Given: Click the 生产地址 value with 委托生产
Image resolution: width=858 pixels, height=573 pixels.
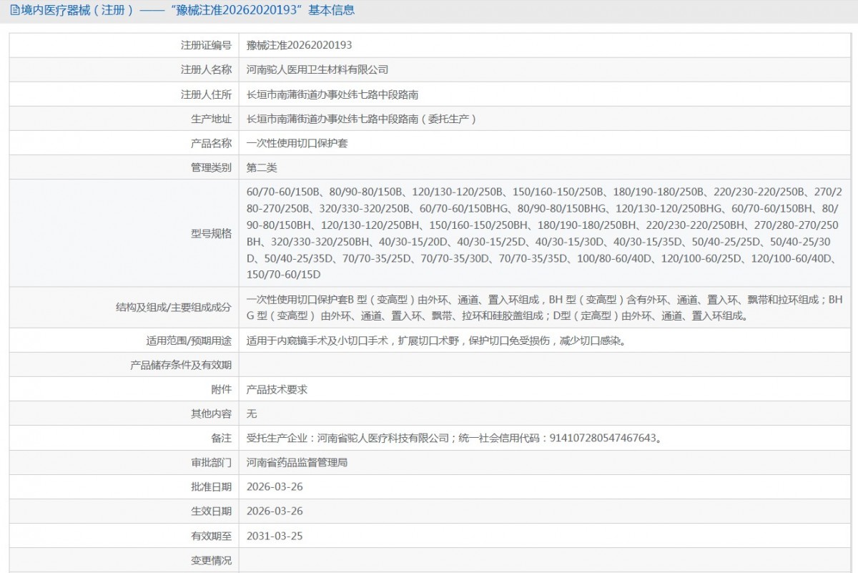Looking at the screenshot, I should (361, 119).
